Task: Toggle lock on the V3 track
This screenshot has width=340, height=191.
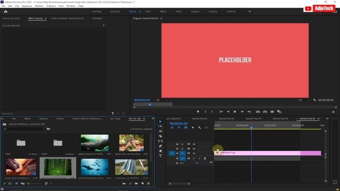Action: [177, 144]
